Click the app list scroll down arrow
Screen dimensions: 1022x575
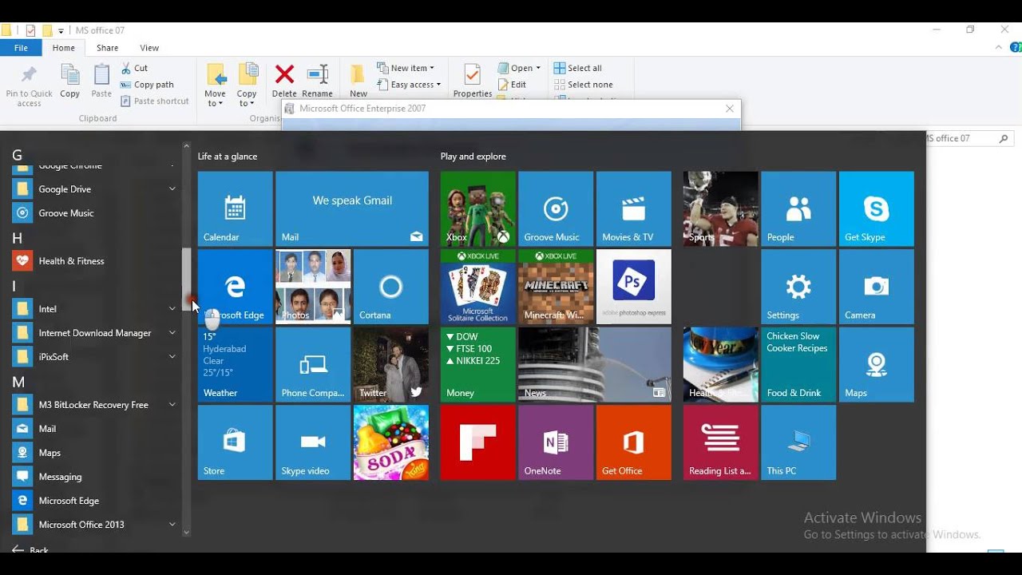pyautogui.click(x=187, y=532)
